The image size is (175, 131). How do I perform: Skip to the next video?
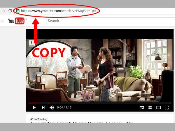(43, 107)
